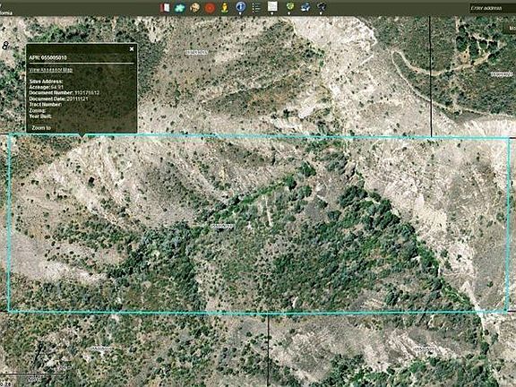Click the parcel label north of the popup area
The width and height of the screenshot is (516, 387).
point(196,52)
